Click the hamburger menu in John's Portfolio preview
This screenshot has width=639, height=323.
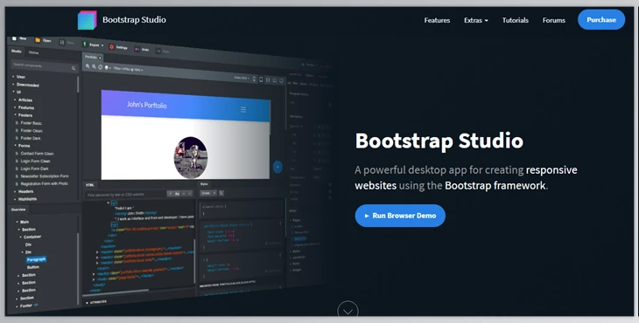242,110
